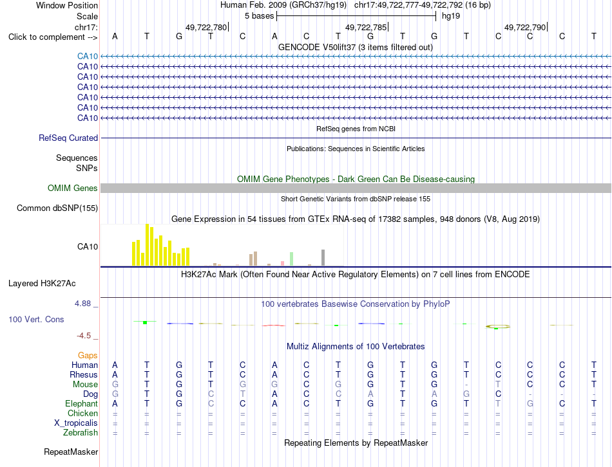Click the '5 bases' scale bar label
This screenshot has width=612, height=467.
click(259, 16)
